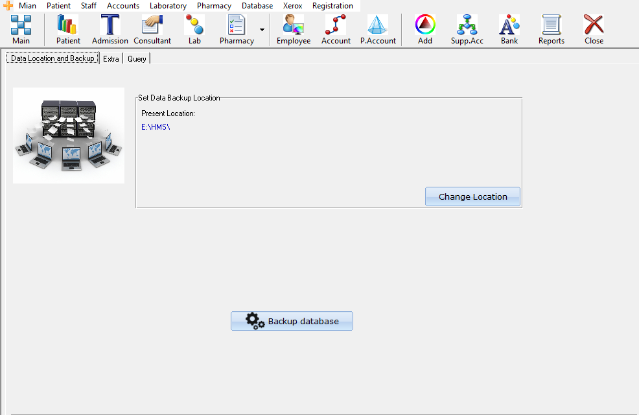Image resolution: width=639 pixels, height=415 pixels.
Task: Open the Staff menu
Action: point(88,6)
